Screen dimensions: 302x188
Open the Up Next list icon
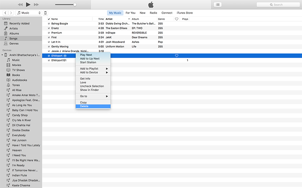pos(217,5)
